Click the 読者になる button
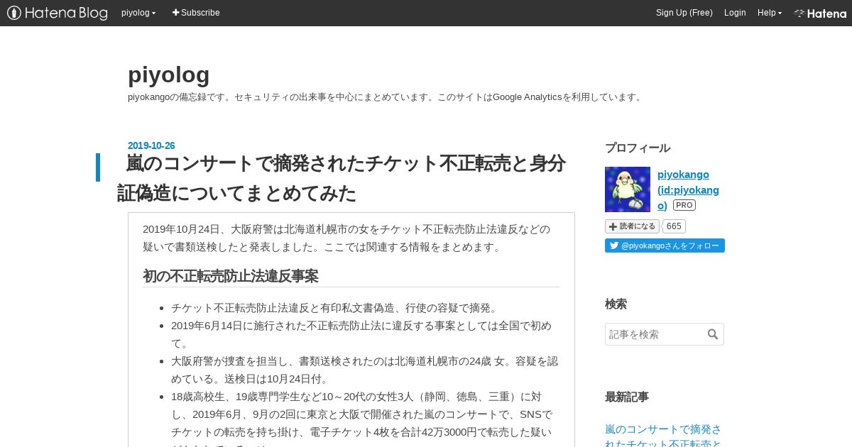 (x=632, y=226)
